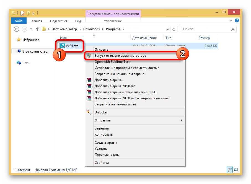Expand arrow after Downloads breadcrumb
This screenshot has width=251, height=184.
coord(103,29)
